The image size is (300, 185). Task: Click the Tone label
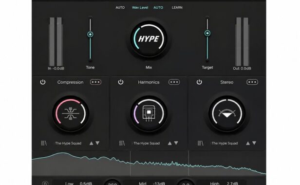[90, 67]
